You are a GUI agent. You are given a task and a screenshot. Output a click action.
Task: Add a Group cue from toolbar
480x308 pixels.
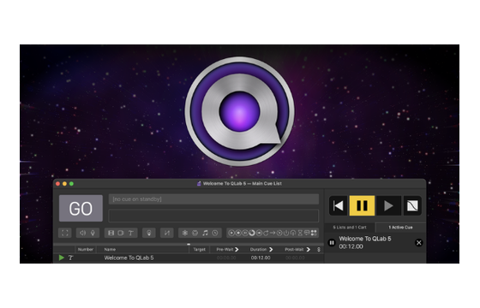coord(65,233)
